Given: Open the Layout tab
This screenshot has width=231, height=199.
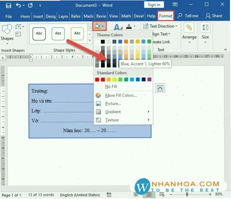Looking at the screenshot, I should (63, 16).
